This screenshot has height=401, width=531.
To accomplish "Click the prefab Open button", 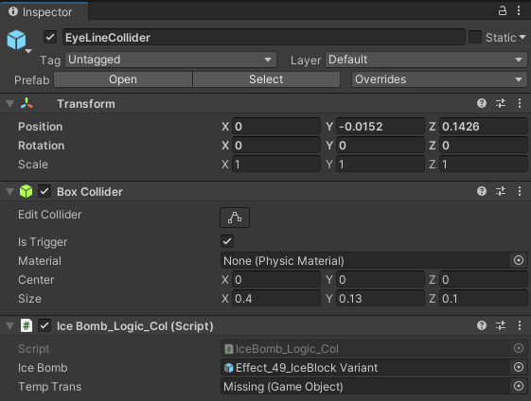I will 123,79.
